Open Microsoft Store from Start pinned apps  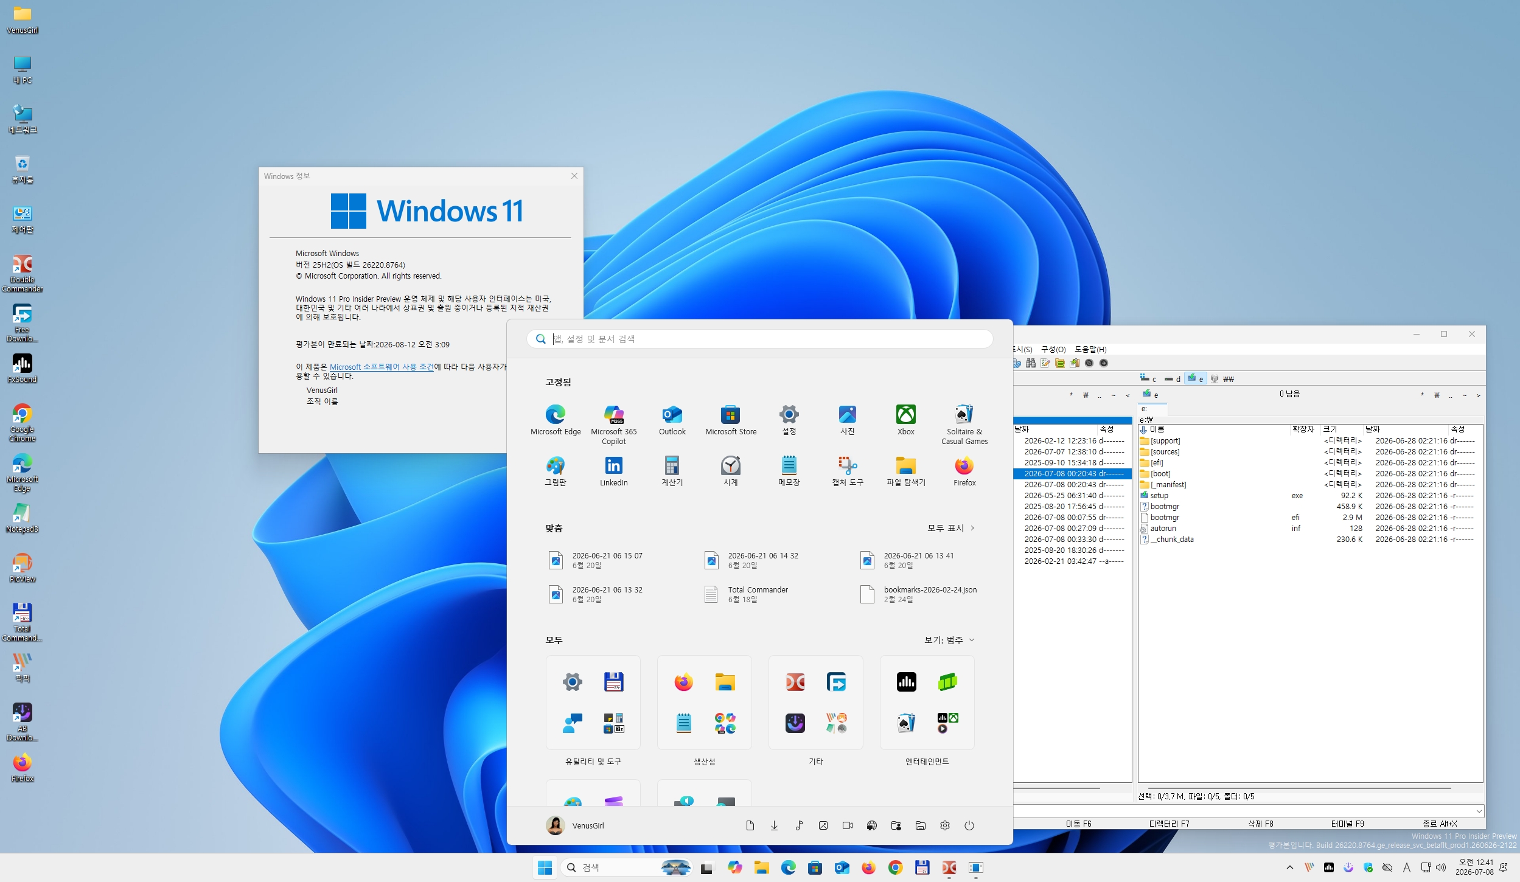click(x=731, y=420)
